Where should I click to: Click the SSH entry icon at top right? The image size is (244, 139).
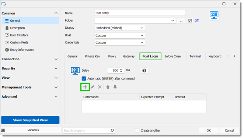pos(214,15)
